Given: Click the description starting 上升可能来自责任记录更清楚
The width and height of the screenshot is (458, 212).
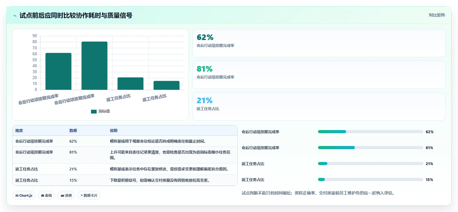Looking at the screenshot, I should (171, 155).
